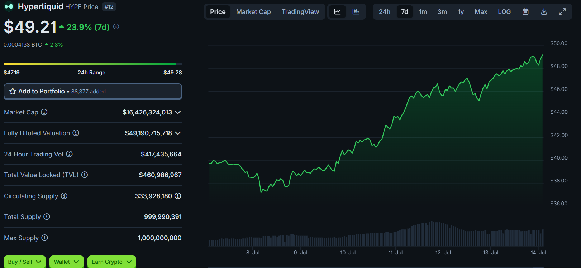Image resolution: width=581 pixels, height=268 pixels.
Task: Expand Market Cap value details chevron
Action: [x=178, y=112]
